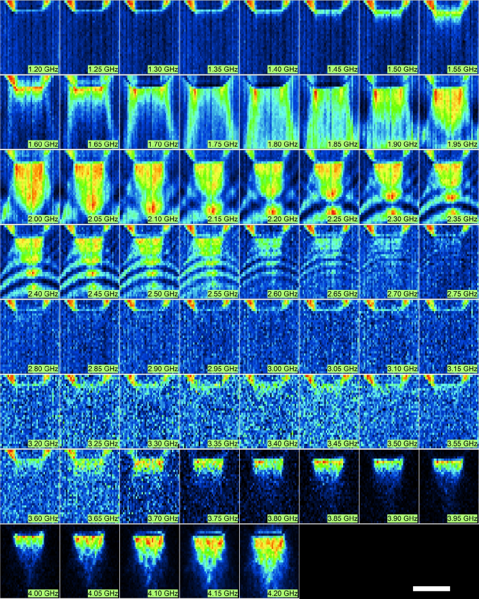
Task: Click the '2.85 GHz' frequency label
Action: click(x=103, y=369)
